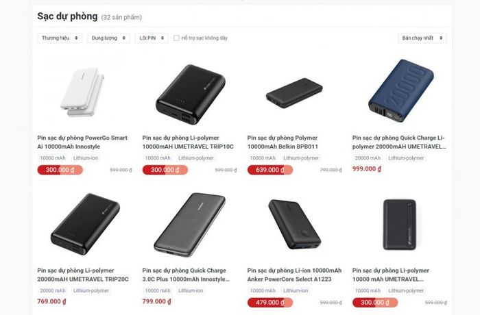Open Li-ion 10000mAh Anker PowerCore title link
The height and width of the screenshot is (315, 480).
(294, 275)
